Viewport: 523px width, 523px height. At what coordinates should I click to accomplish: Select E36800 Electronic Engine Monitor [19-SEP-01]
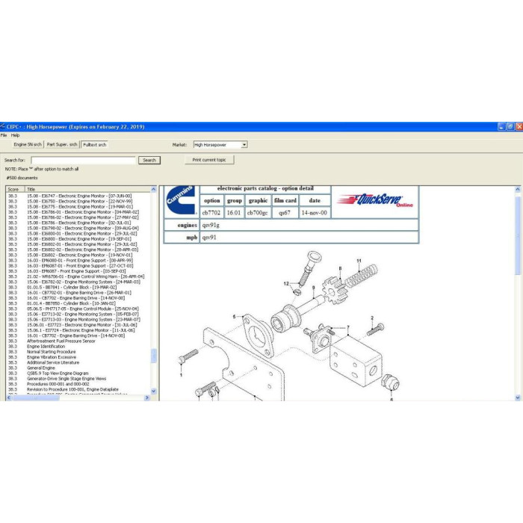pos(78,239)
